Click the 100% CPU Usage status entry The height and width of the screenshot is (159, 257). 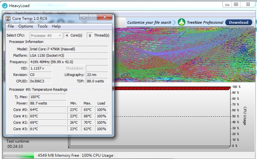(97, 155)
